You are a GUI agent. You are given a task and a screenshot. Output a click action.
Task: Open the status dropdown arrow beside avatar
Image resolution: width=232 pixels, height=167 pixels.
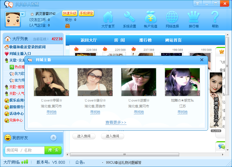tap(23, 14)
